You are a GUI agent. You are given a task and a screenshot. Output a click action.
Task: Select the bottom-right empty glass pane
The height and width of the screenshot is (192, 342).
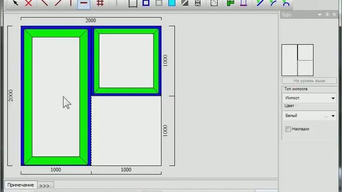pos(126,131)
